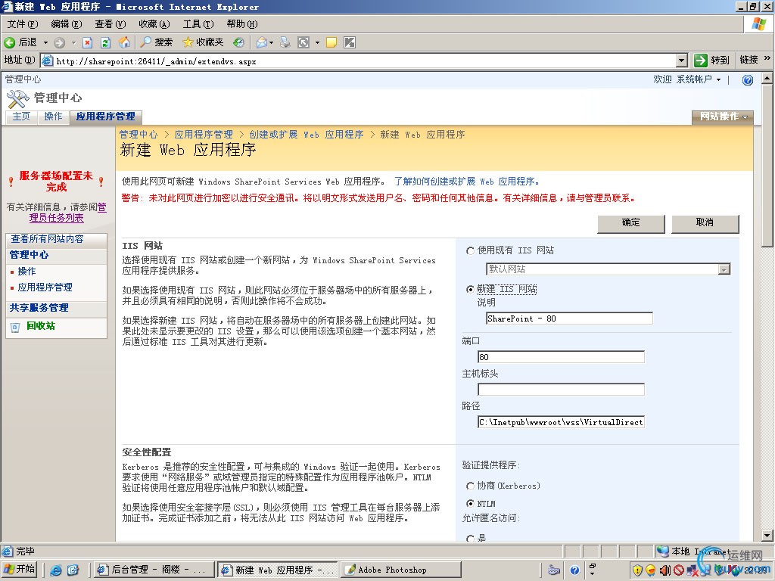Screen dimensions: 775x581
Task: Click the gray K icon at toolbar end
Action: click(350, 42)
